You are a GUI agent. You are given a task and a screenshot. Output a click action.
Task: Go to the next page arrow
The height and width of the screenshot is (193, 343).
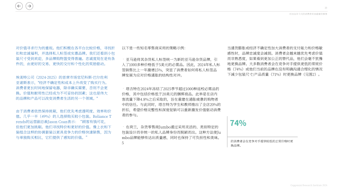pos(29,6)
